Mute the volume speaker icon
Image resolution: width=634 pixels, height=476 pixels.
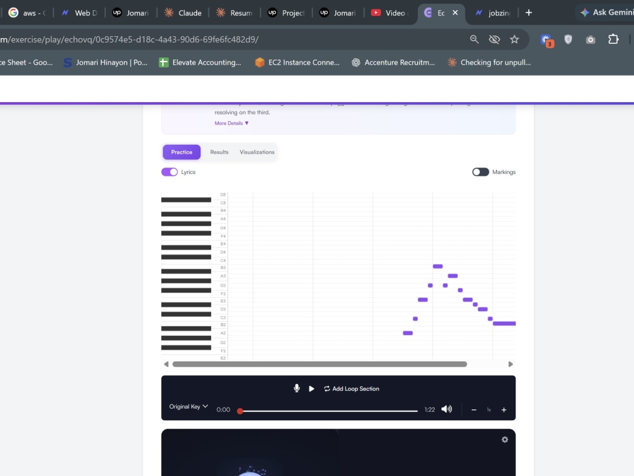click(x=446, y=409)
